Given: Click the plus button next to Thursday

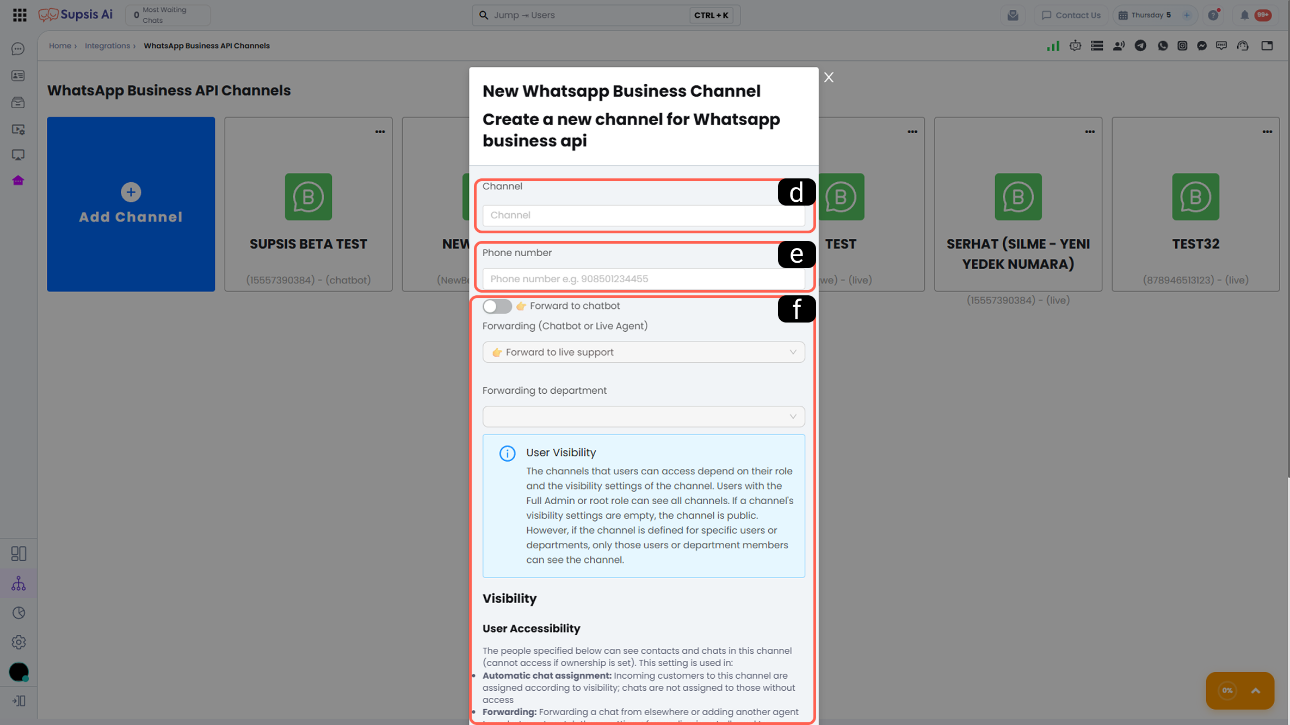Looking at the screenshot, I should (x=1187, y=15).
